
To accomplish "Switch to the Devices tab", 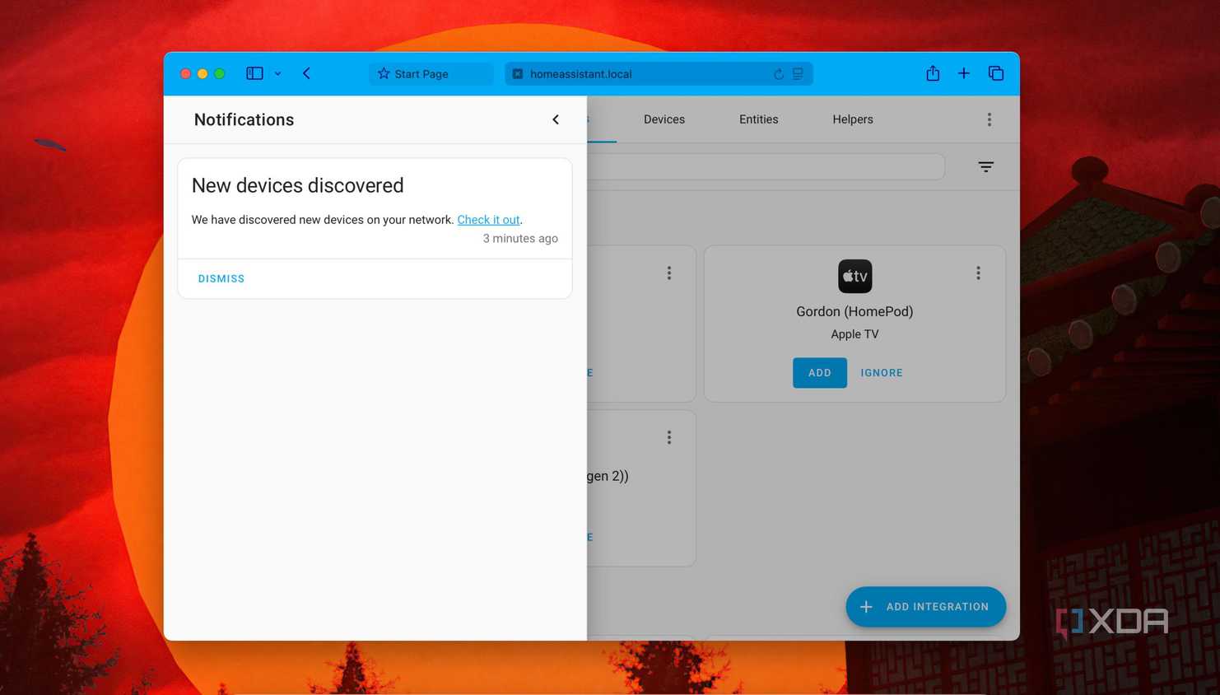I will [664, 119].
